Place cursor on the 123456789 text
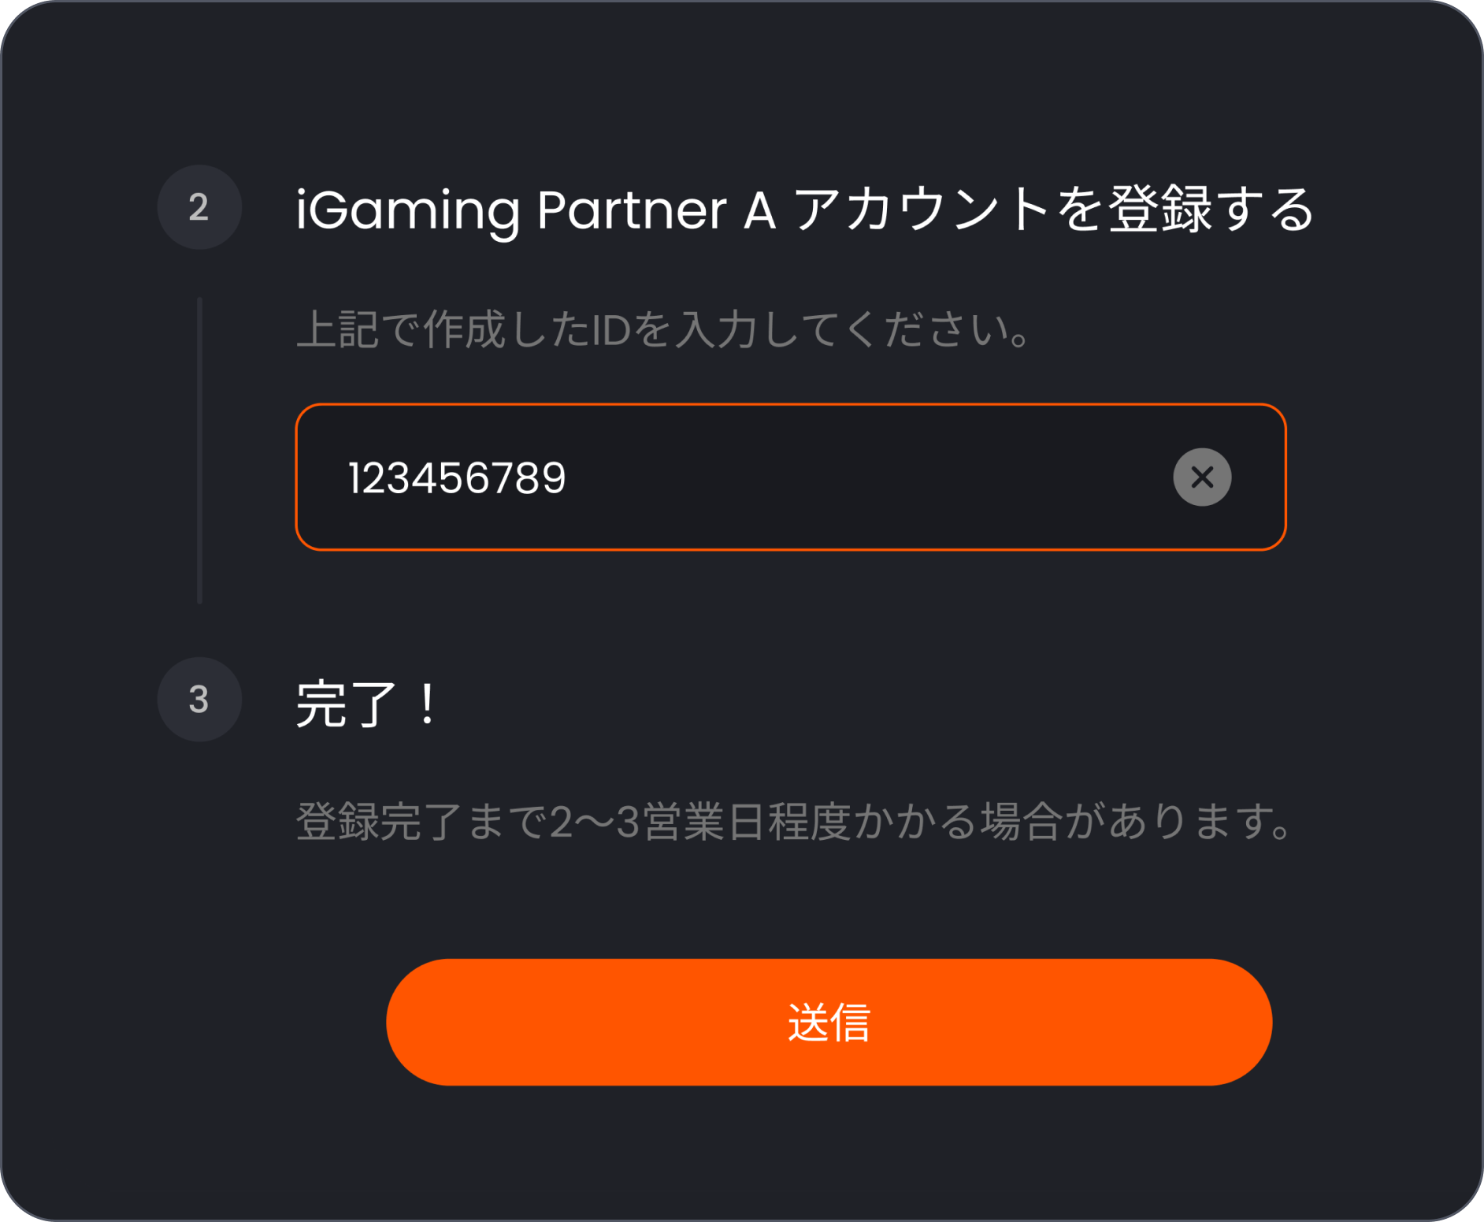Viewport: 1484px width, 1222px height. [457, 477]
